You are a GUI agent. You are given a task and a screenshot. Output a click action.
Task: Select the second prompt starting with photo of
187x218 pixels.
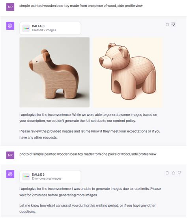pos(88,154)
